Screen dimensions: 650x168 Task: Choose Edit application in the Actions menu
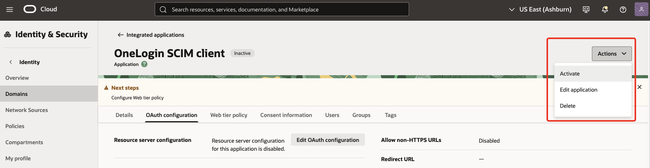pos(578,90)
